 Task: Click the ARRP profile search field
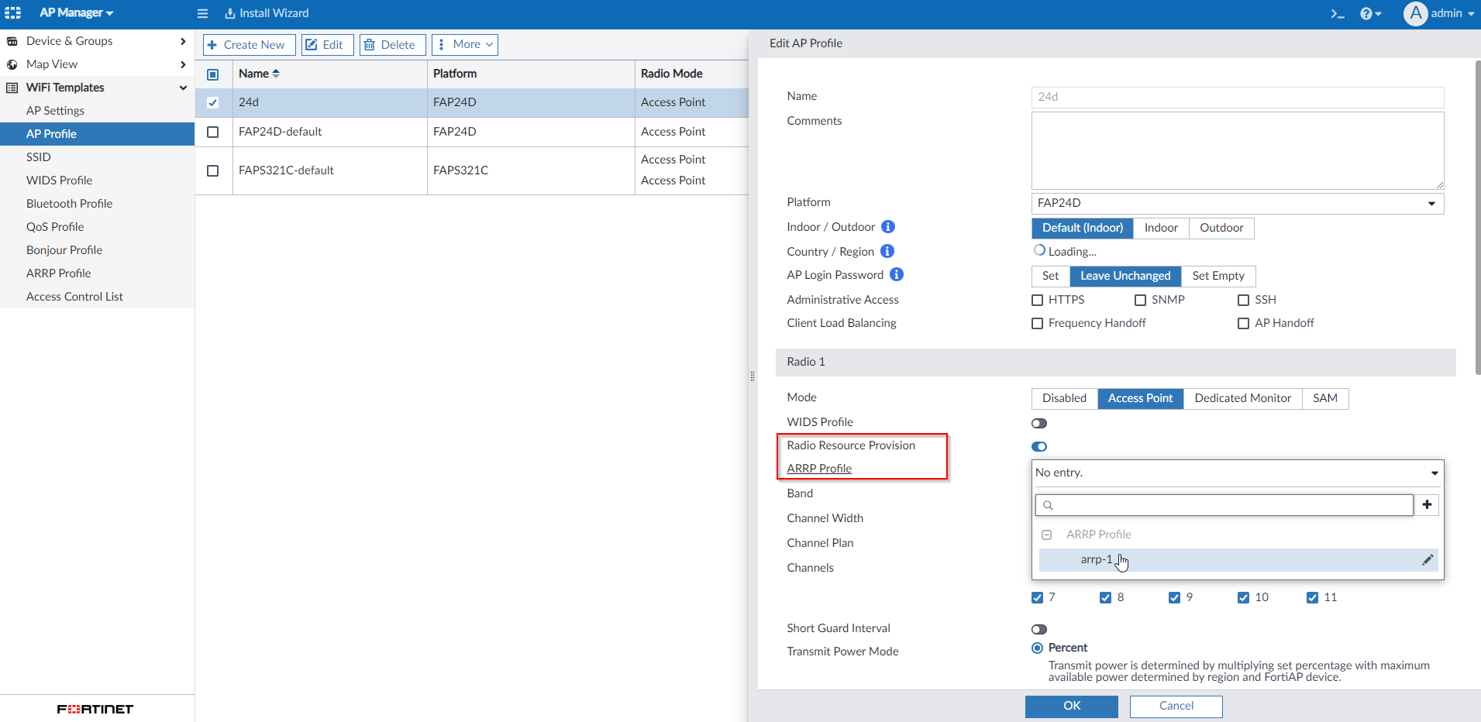tap(1224, 505)
